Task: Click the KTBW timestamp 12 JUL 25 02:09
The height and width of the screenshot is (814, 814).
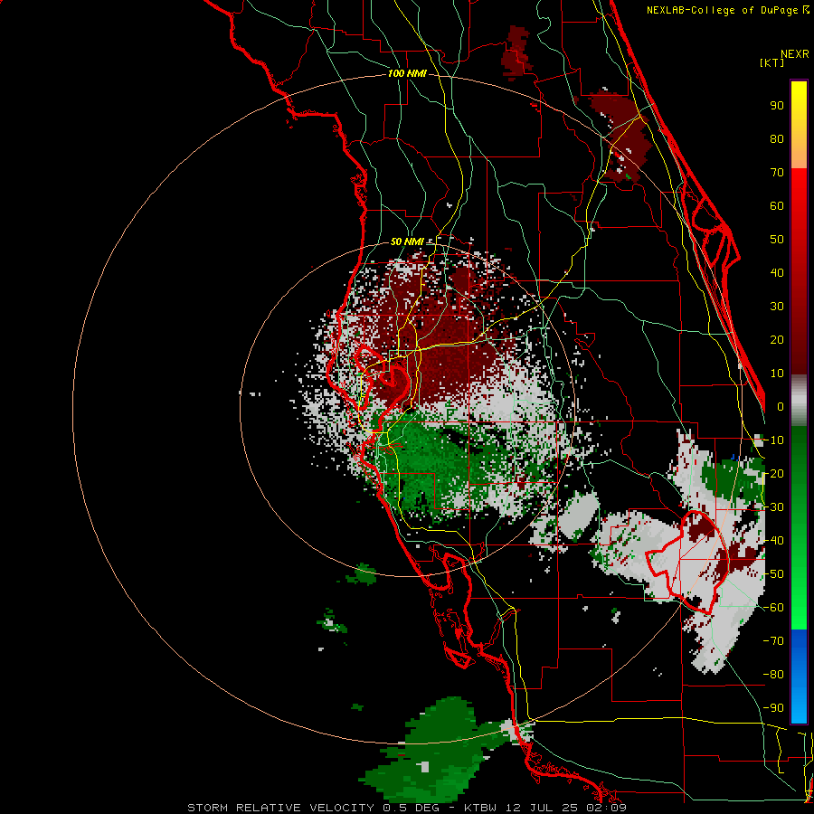Action: [545, 808]
